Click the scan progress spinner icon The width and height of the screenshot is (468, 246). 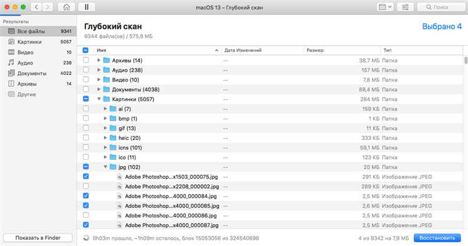[86, 238]
